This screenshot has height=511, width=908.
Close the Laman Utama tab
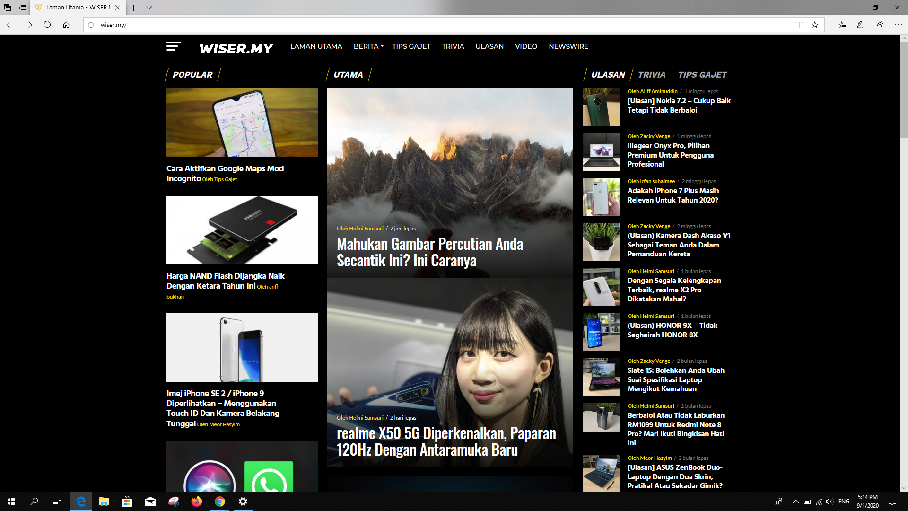(118, 8)
